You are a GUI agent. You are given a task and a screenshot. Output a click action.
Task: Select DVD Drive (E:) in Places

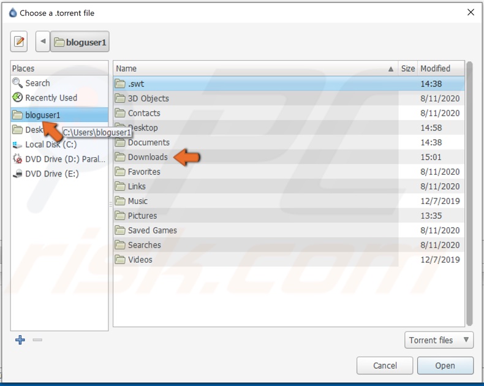[x=59, y=174]
